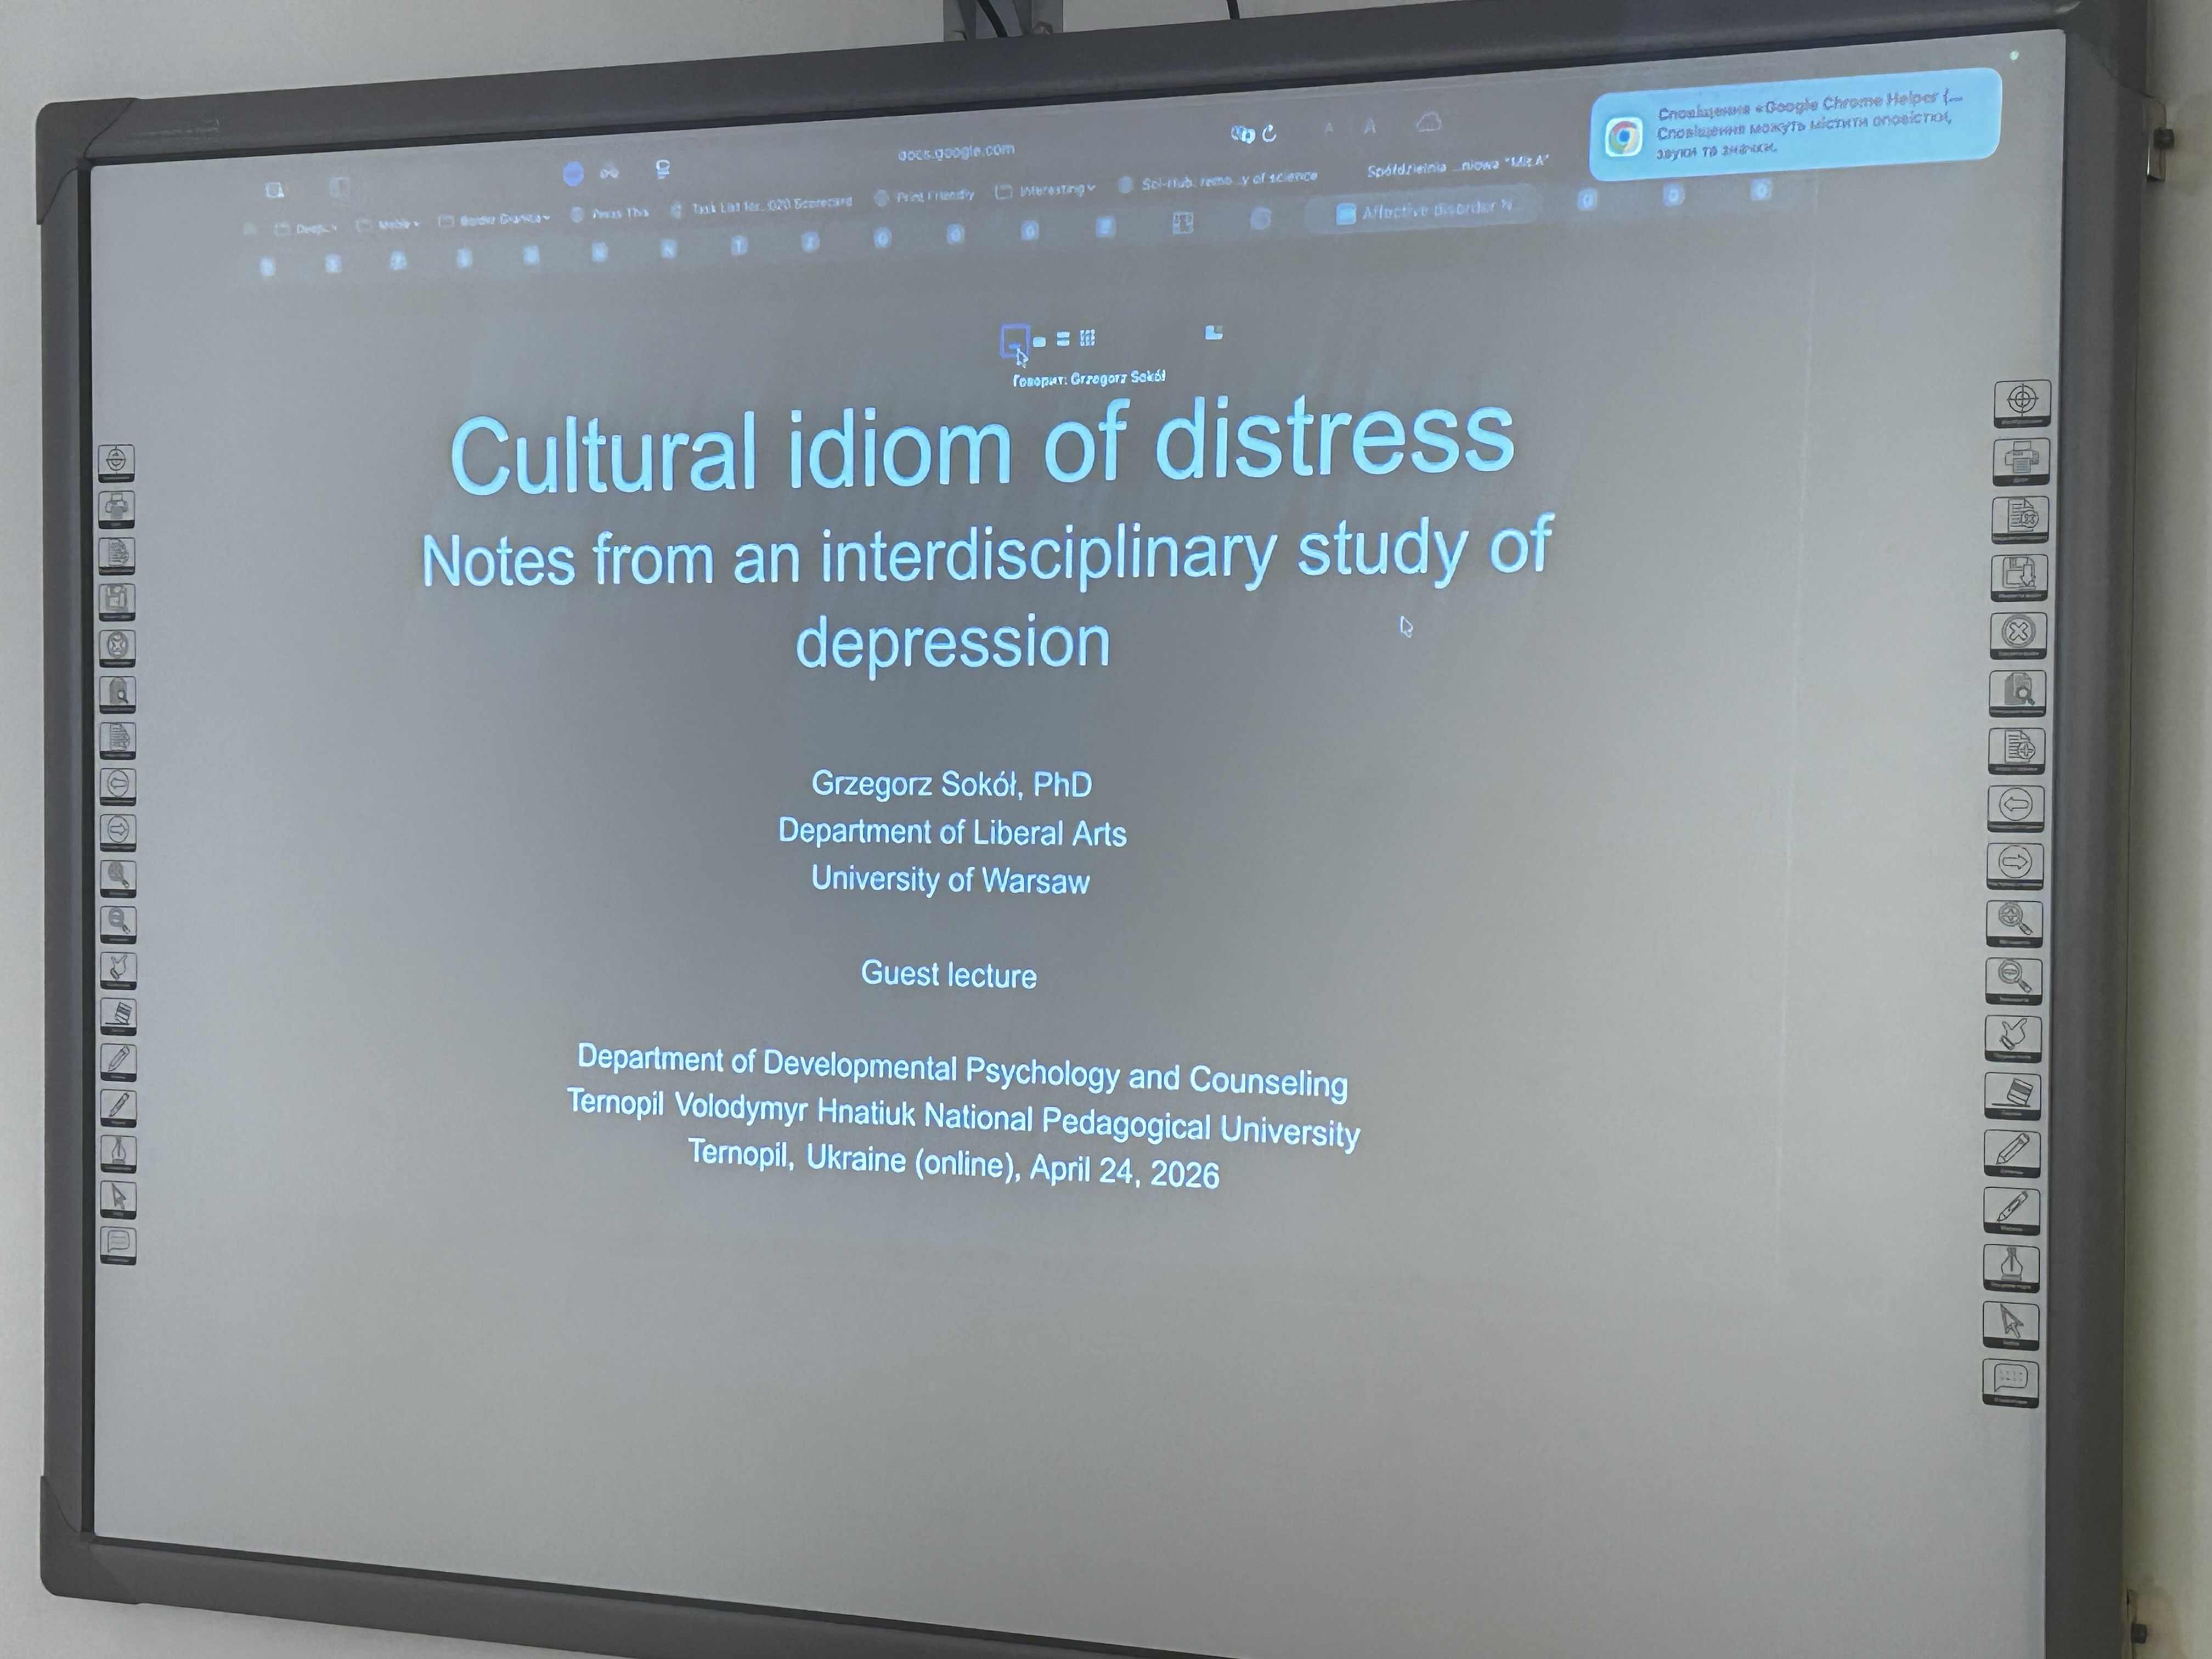
Task: Click the docs.google.com address bar
Action: click(x=955, y=151)
